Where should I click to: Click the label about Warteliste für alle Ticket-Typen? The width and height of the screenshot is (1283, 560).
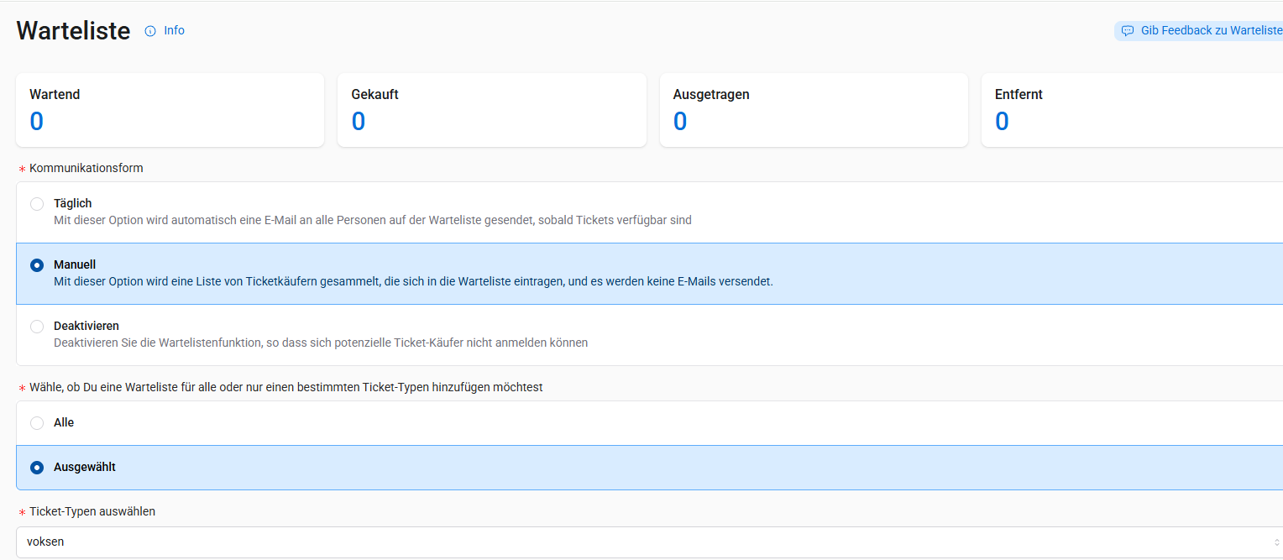pyautogui.click(x=286, y=387)
